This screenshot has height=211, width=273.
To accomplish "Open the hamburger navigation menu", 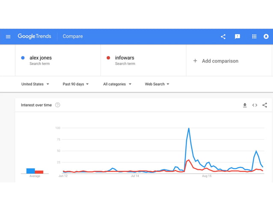I will (8, 37).
